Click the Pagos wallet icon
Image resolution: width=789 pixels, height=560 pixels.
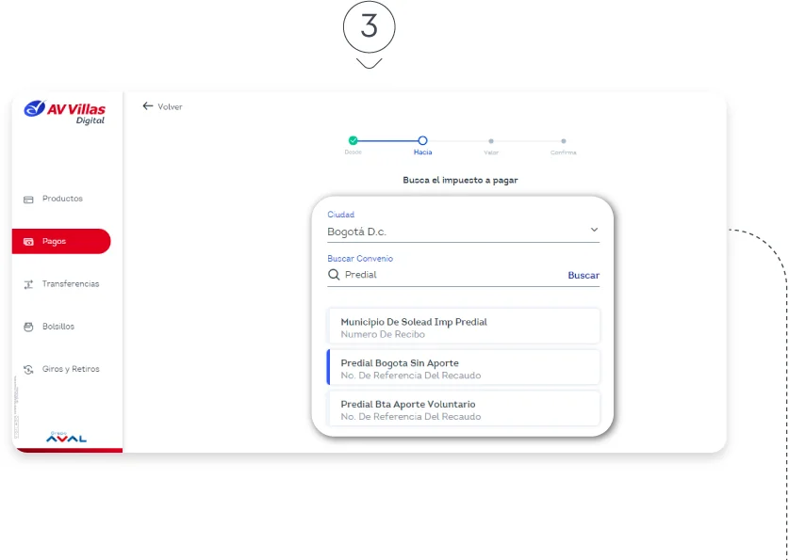click(28, 242)
